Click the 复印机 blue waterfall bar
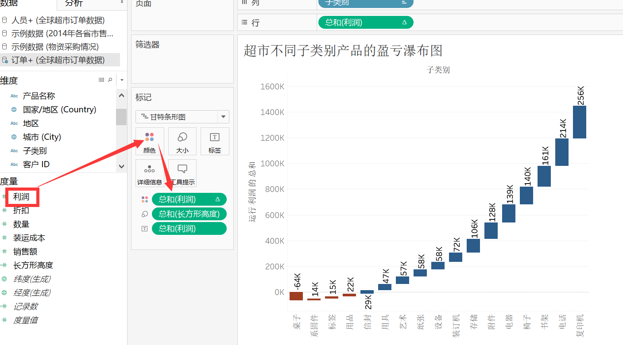The height and width of the screenshot is (345, 623). click(x=579, y=122)
